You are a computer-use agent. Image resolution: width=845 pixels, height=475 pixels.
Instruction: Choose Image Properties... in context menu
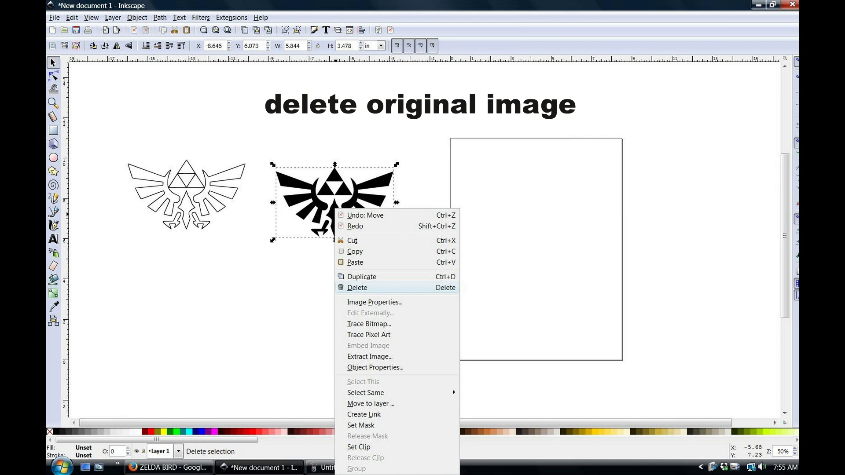[x=397, y=302]
